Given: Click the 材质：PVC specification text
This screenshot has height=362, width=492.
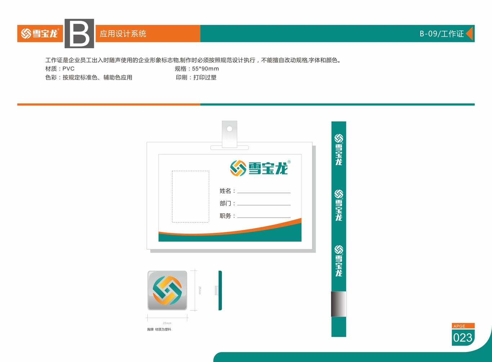Looking at the screenshot, I should click(x=60, y=69).
